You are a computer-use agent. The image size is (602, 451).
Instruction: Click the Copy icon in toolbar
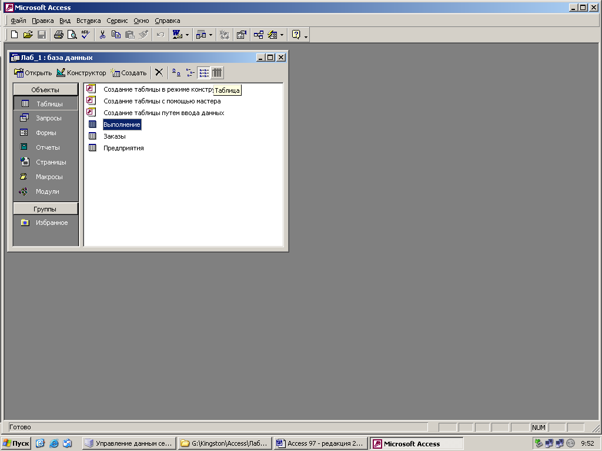[x=116, y=35]
